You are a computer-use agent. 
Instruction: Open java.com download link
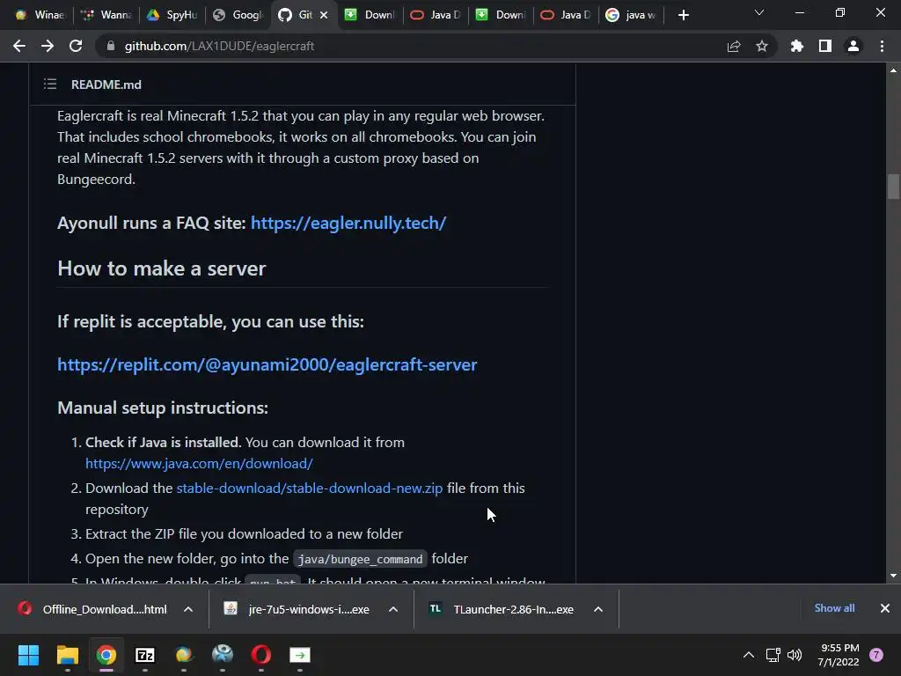tap(199, 463)
